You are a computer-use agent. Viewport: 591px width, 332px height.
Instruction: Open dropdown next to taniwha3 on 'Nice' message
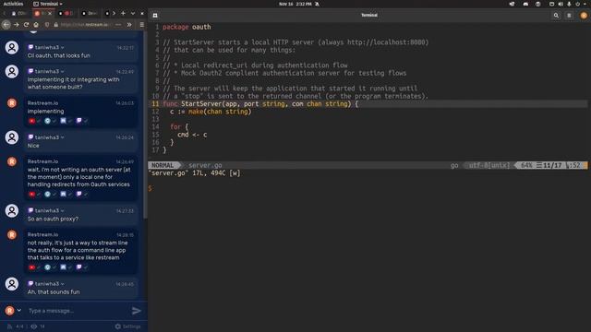[63, 137]
